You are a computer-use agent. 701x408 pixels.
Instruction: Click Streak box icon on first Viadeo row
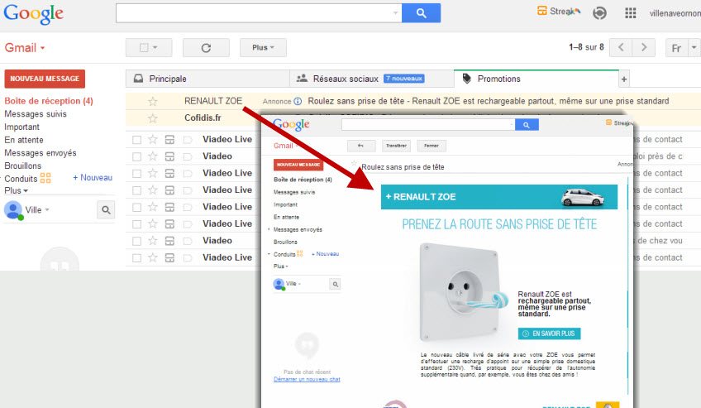click(x=169, y=156)
